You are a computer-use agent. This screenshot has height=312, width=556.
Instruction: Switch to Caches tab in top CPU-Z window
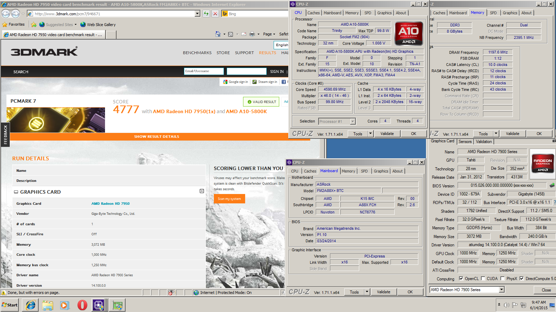(x=314, y=13)
